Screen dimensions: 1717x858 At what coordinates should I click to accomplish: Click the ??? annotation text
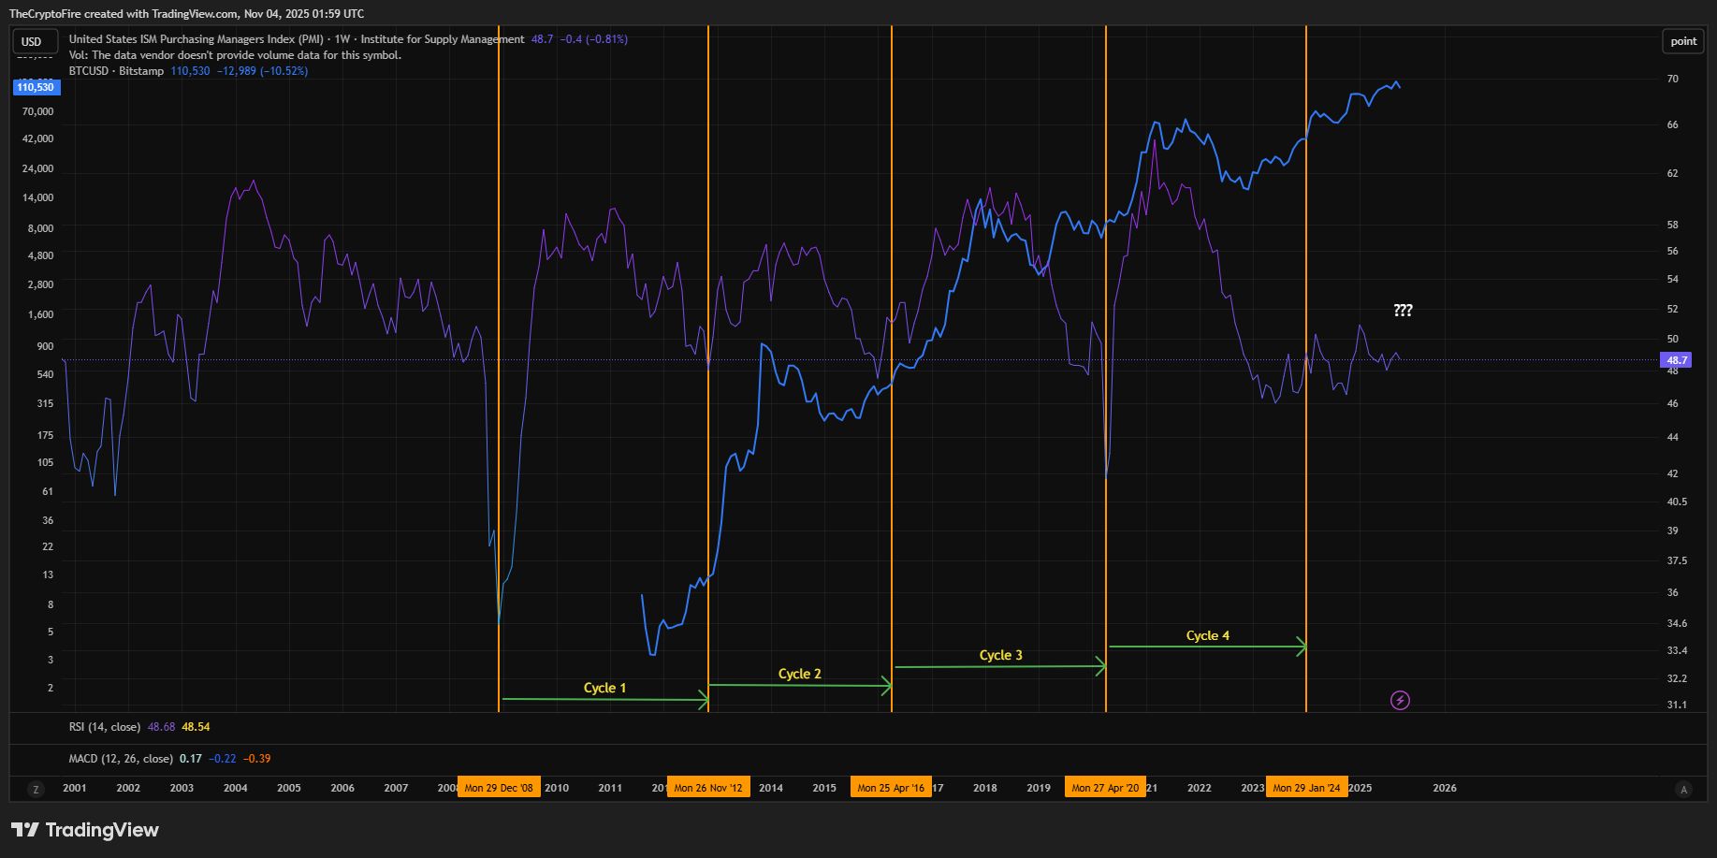click(x=1403, y=311)
